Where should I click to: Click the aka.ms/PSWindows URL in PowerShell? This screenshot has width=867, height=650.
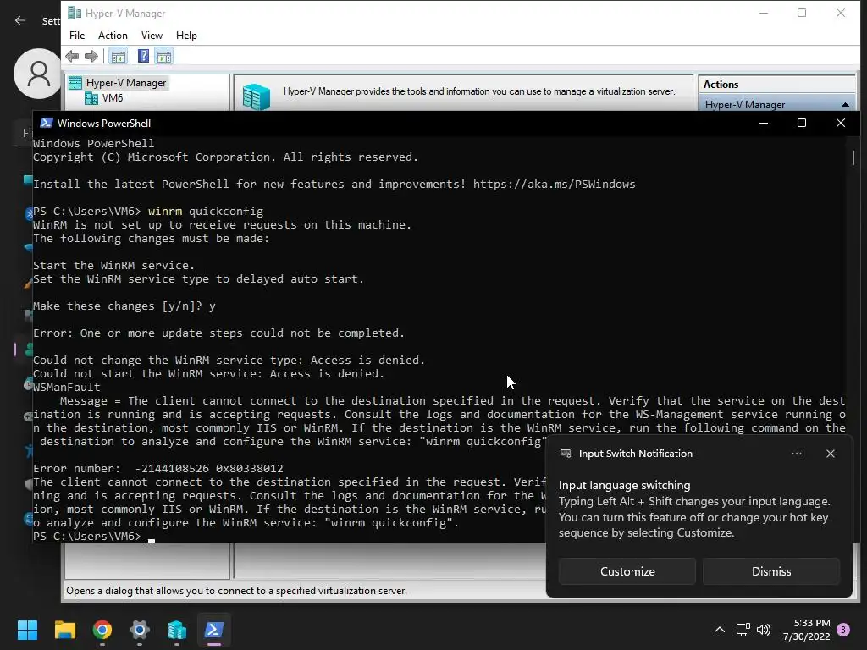[x=554, y=184]
